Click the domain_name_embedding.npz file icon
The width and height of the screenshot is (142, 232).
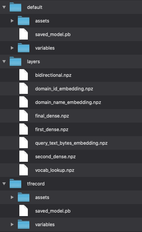click(x=24, y=102)
